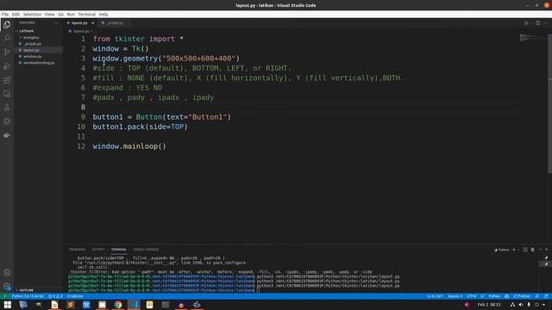Open the Testing flask view
This screenshot has width=552, height=310.
[x=7, y=108]
